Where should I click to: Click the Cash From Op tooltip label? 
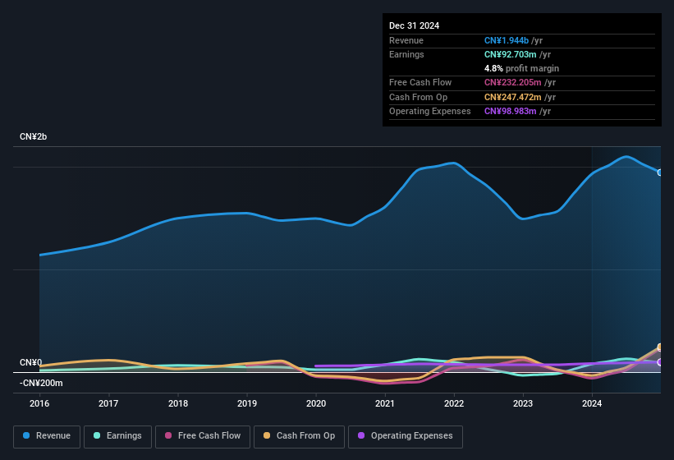tap(418, 97)
